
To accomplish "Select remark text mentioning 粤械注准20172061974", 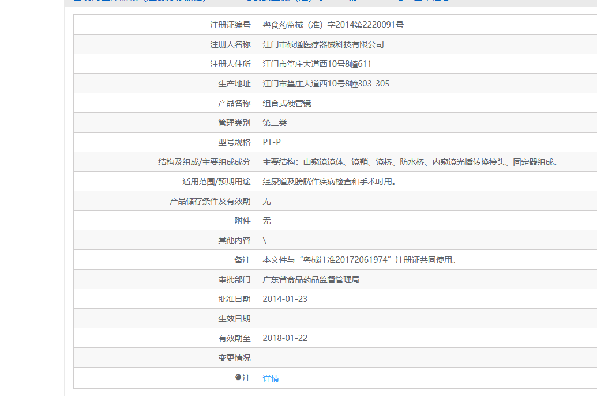I will click(360, 260).
